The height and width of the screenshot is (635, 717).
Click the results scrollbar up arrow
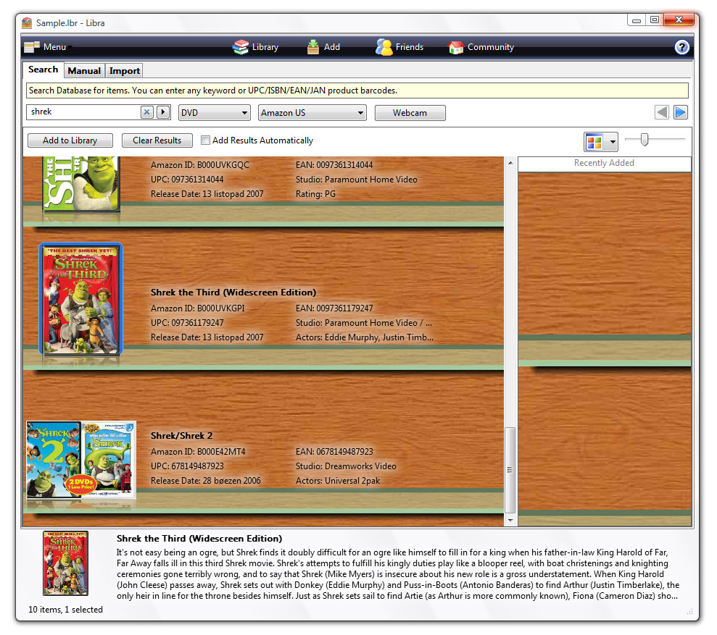[x=510, y=163]
